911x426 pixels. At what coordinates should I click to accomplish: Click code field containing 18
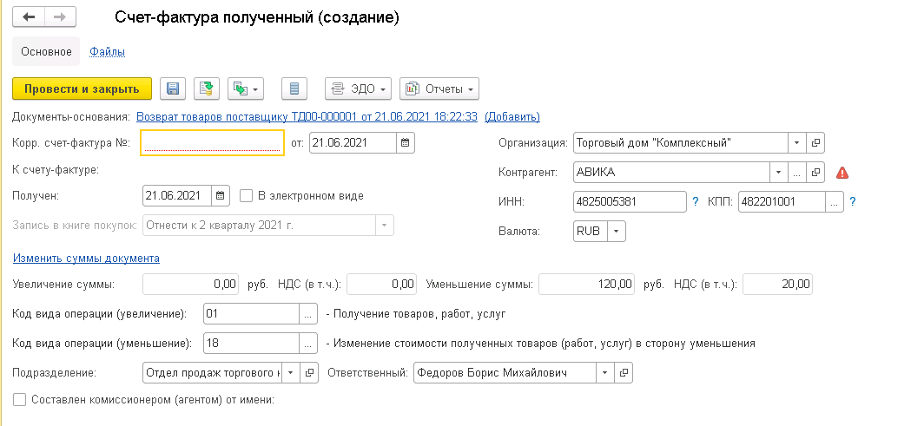click(x=252, y=343)
